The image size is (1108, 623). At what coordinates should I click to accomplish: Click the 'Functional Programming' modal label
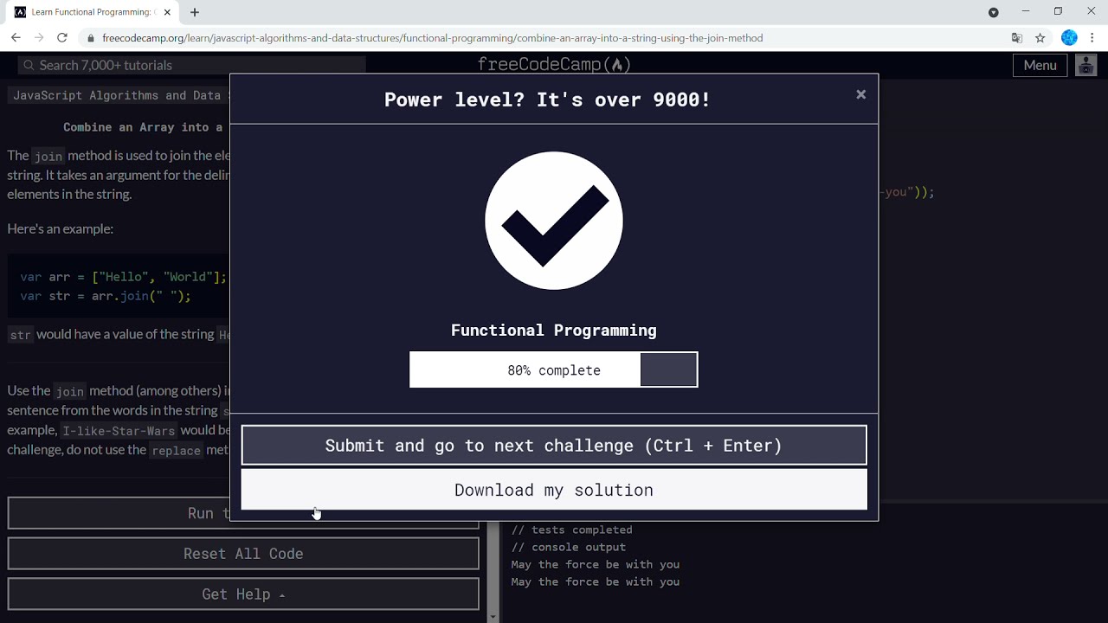(x=554, y=331)
